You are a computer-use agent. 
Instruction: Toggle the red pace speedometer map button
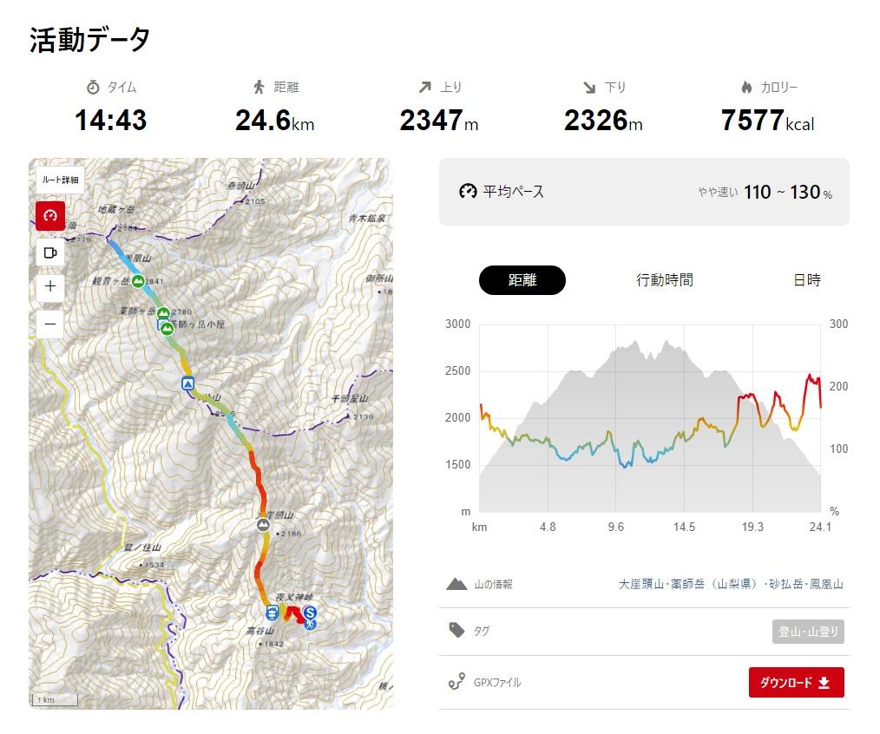[x=50, y=215]
